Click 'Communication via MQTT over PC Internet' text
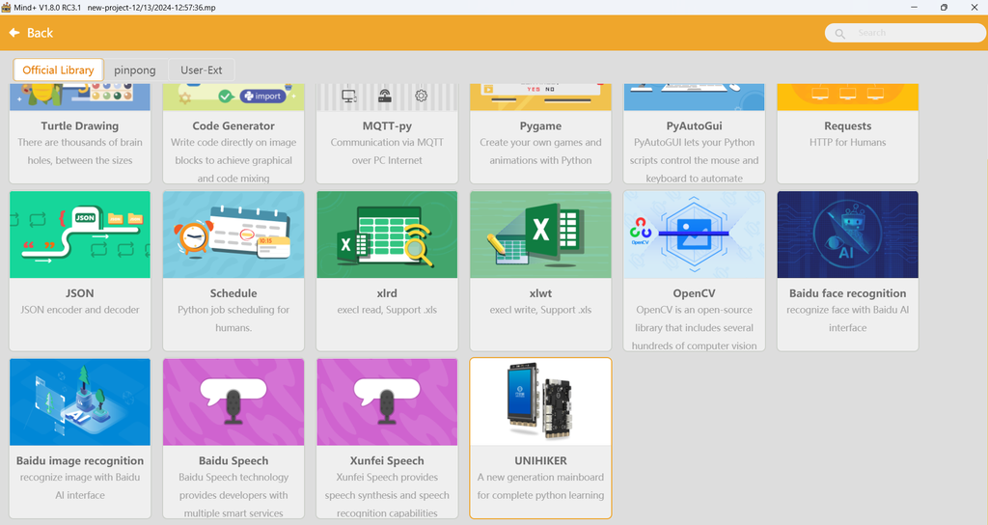The width and height of the screenshot is (988, 525). 387,152
